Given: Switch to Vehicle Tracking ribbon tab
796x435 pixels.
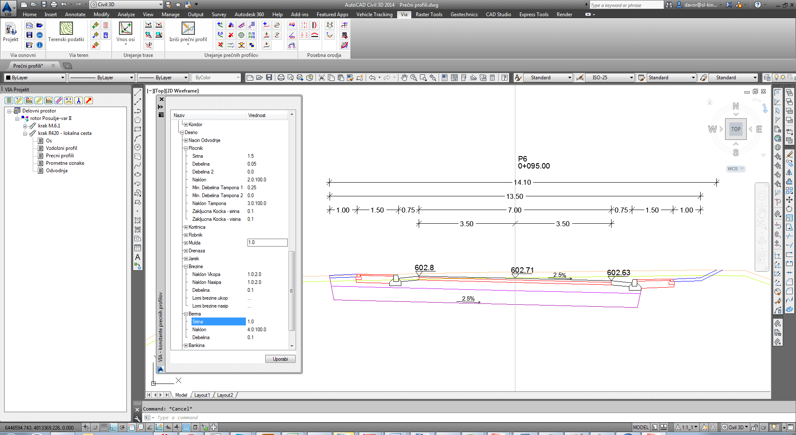Looking at the screenshot, I should 374,14.
